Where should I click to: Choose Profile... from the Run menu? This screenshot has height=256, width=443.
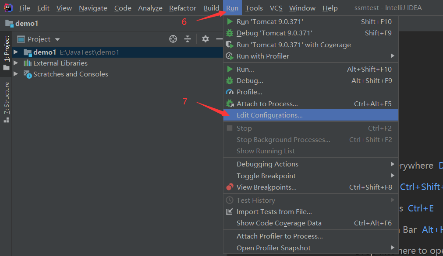pos(311,92)
